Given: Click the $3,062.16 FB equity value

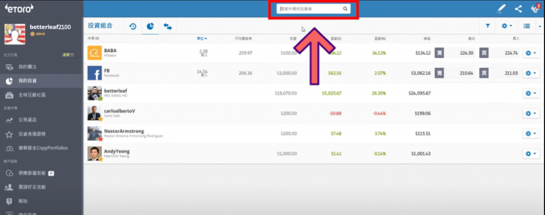Looking at the screenshot, I should point(422,73).
